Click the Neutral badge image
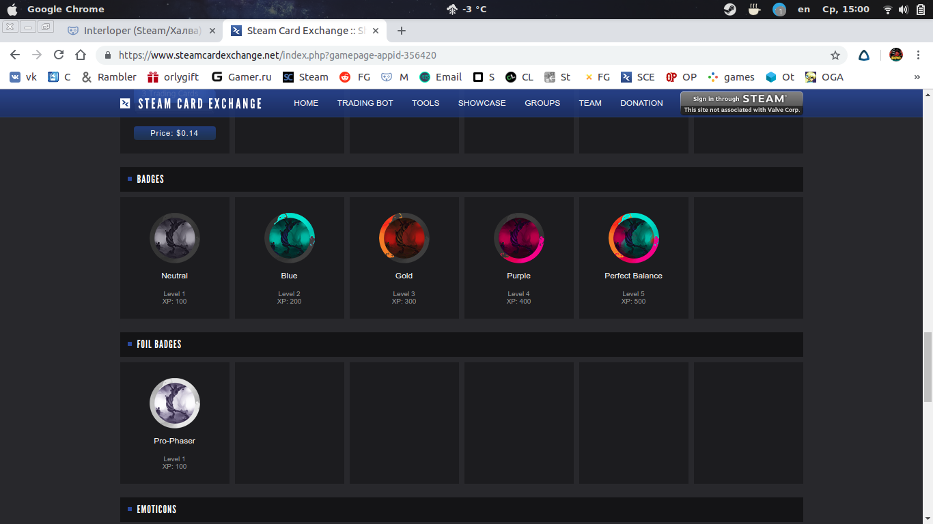 pos(175,238)
